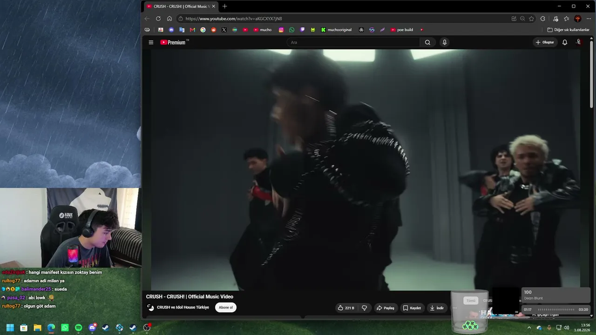The width and height of the screenshot is (596, 335).
Task: Click chat message 'adamın adı milan ya'
Action: tap(44, 281)
